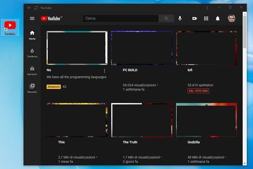Open the account avatar menu
Viewport: 253px width, 169px height.
tap(231, 18)
